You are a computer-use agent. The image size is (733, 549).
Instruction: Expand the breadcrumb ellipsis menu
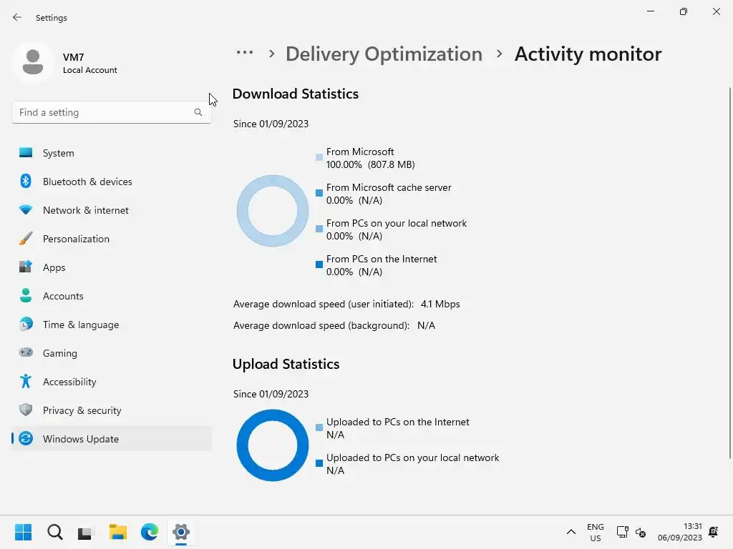[245, 53]
